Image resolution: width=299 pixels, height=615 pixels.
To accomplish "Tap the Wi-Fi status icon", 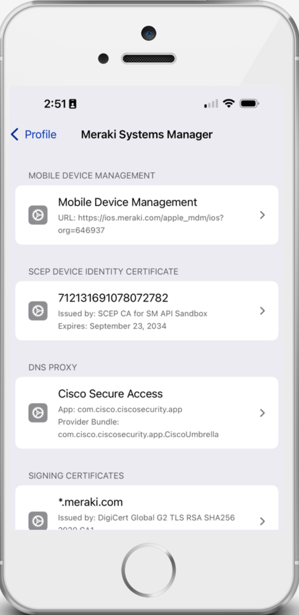I will [229, 103].
